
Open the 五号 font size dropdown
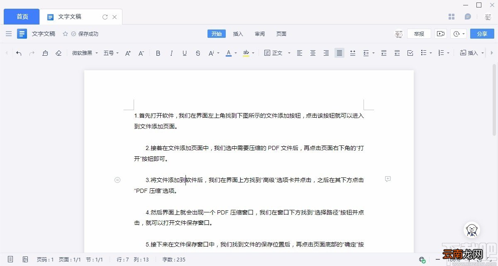[x=111, y=53]
